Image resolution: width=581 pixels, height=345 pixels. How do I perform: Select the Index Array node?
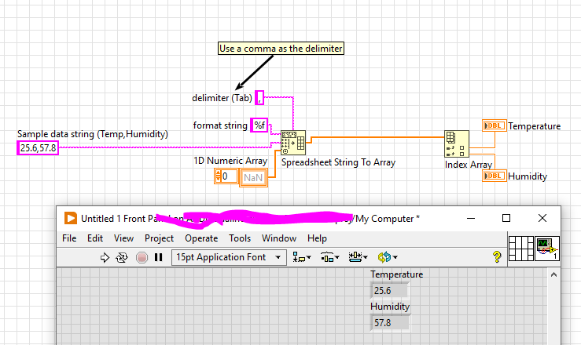(457, 144)
